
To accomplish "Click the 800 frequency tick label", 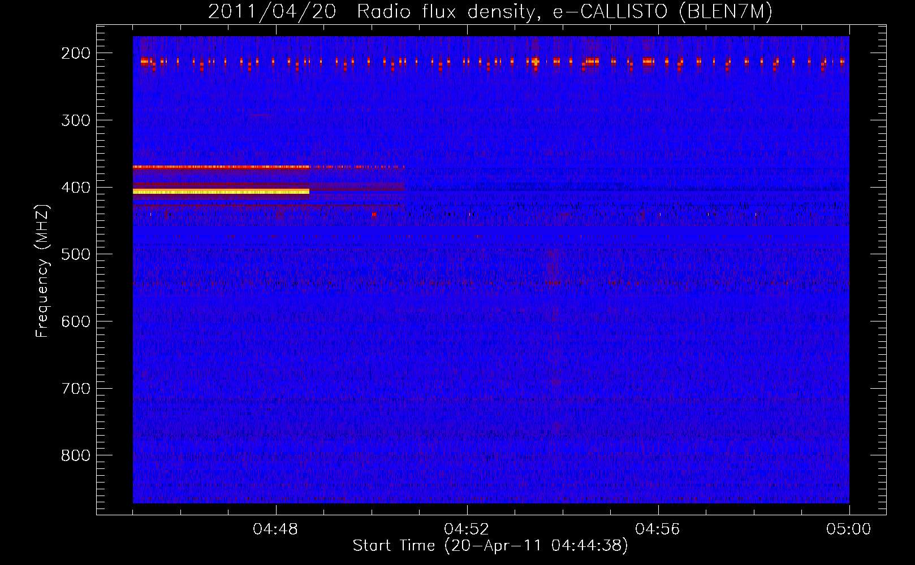I will 76,455.
